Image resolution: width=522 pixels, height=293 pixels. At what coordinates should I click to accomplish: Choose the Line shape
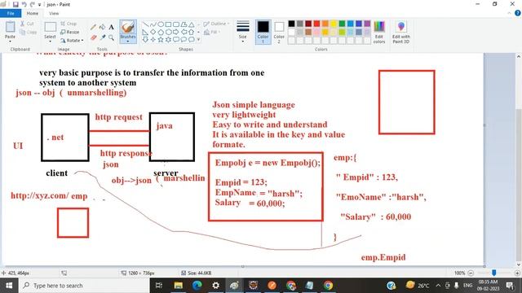tap(145, 24)
